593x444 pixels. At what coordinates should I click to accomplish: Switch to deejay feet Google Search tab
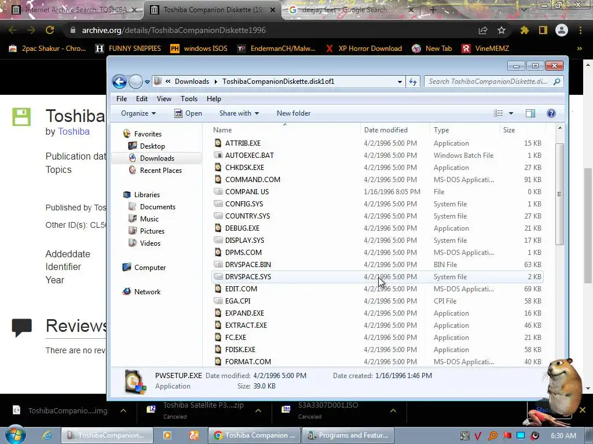pos(344,10)
